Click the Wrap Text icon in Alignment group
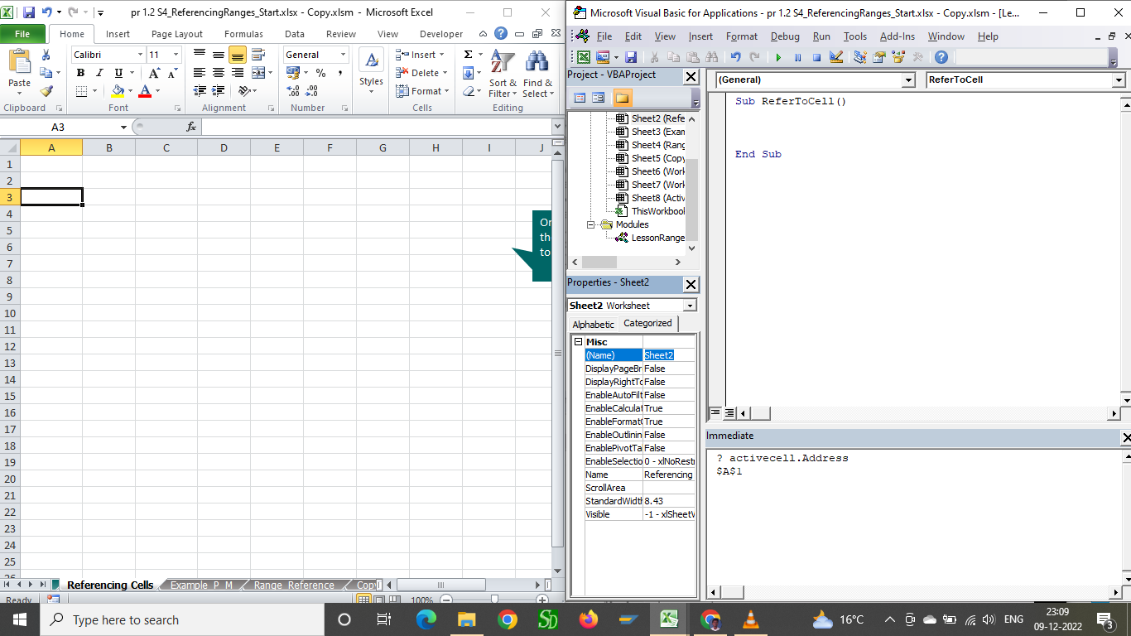The width and height of the screenshot is (1131, 636). pos(258,55)
